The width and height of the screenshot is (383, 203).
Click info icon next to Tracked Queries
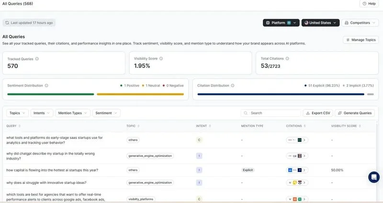37,59
